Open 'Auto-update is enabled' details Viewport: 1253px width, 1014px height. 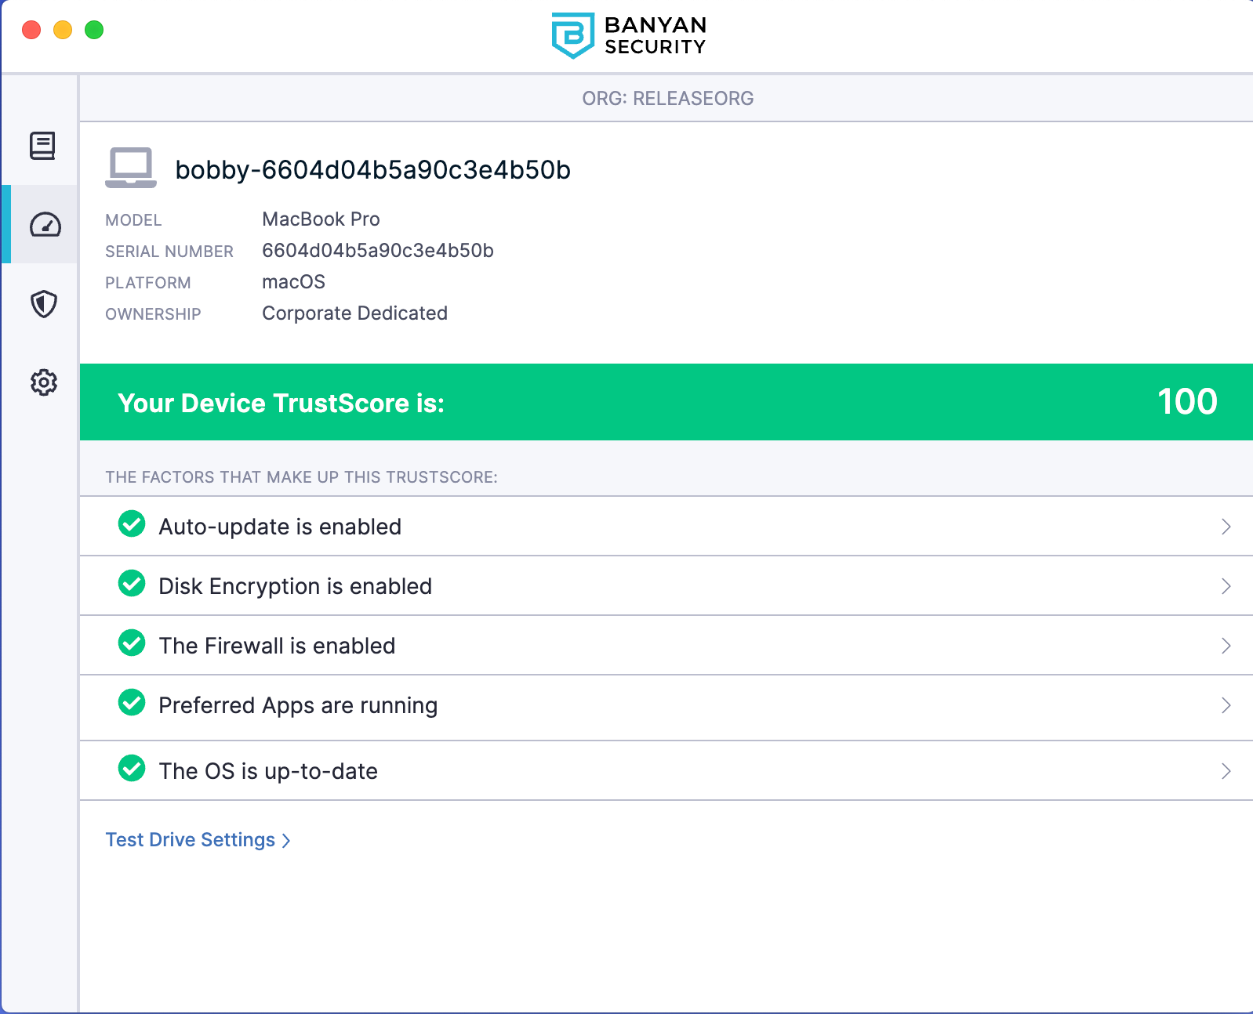coord(666,527)
